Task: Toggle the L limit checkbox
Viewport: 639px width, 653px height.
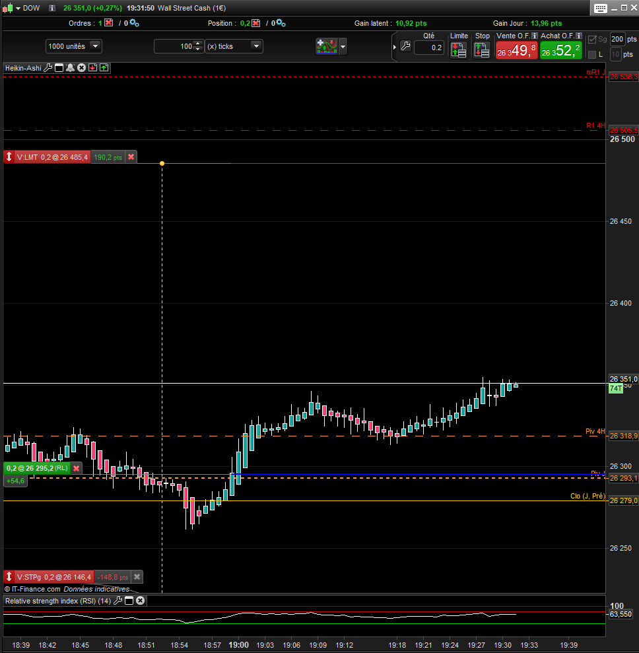Action: click(592, 54)
